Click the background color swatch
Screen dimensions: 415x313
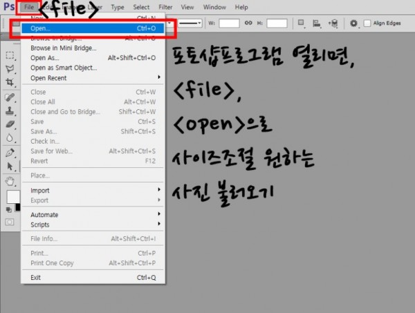[x=18, y=207]
